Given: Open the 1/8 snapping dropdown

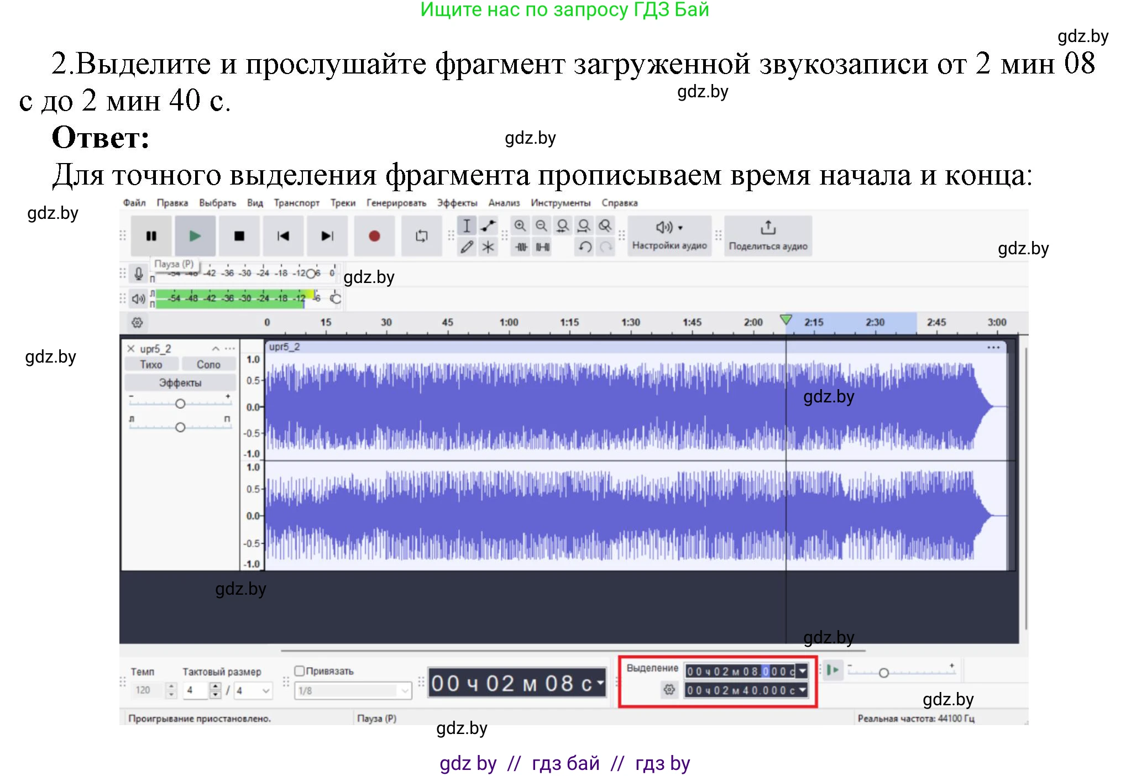Looking at the screenshot, I should 353,691.
